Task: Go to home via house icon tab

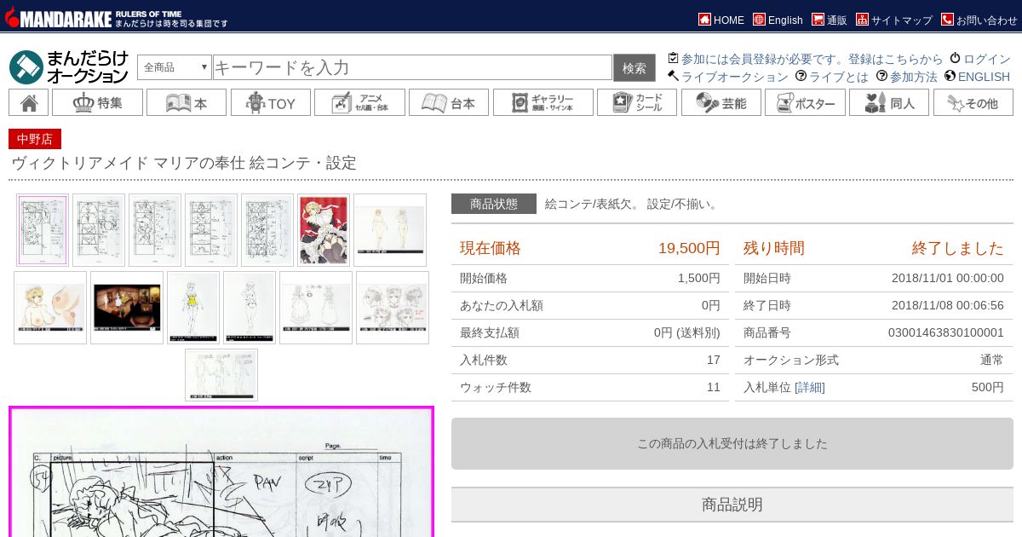Action: [28, 102]
